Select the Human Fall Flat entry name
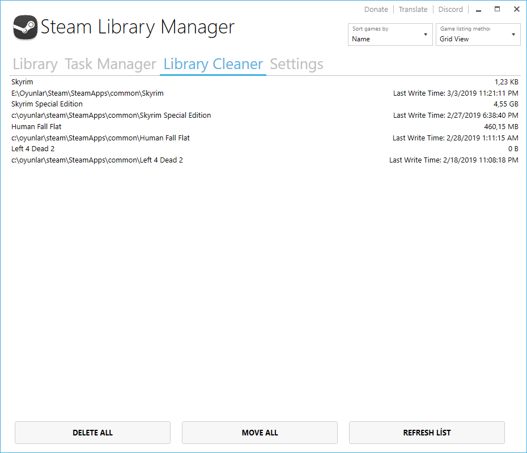Screen dimensions: 527x453 point(36,127)
